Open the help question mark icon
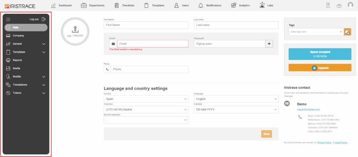 [328, 5]
